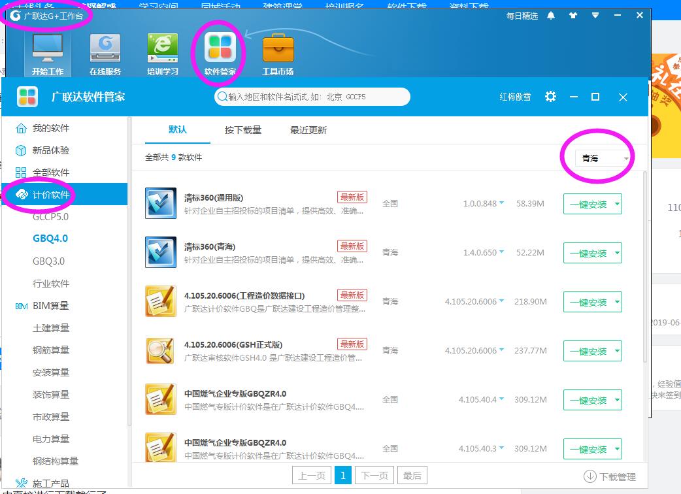Select 市政算量 in sidebar
This screenshot has width=681, height=494.
coord(51,417)
